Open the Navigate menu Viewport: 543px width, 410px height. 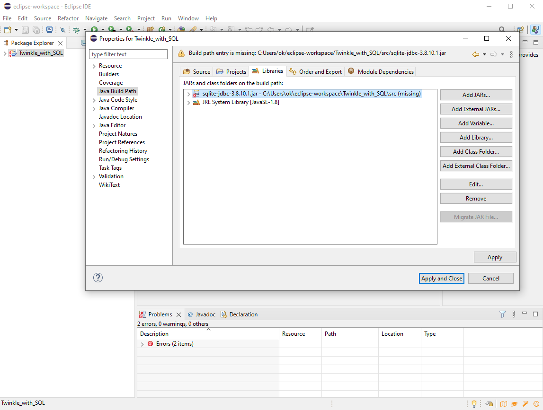[96, 18]
